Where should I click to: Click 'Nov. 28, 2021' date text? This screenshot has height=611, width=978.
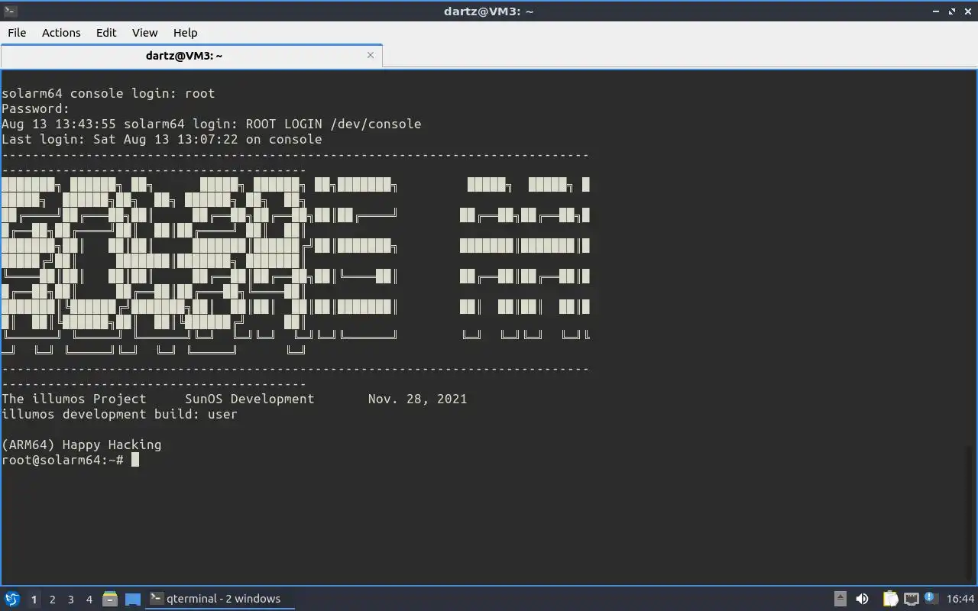(x=417, y=399)
